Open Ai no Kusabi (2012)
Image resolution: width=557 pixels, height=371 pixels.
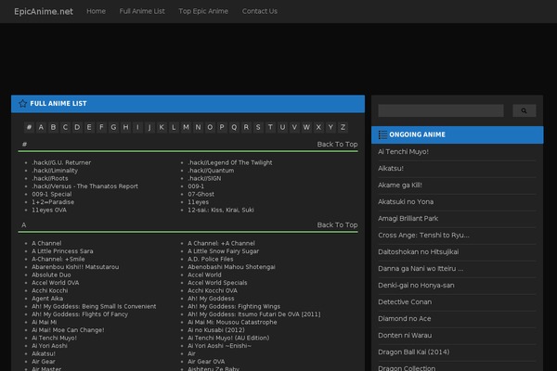[216, 330]
